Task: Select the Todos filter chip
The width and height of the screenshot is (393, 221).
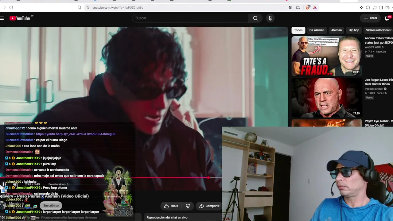Action: coord(298,30)
